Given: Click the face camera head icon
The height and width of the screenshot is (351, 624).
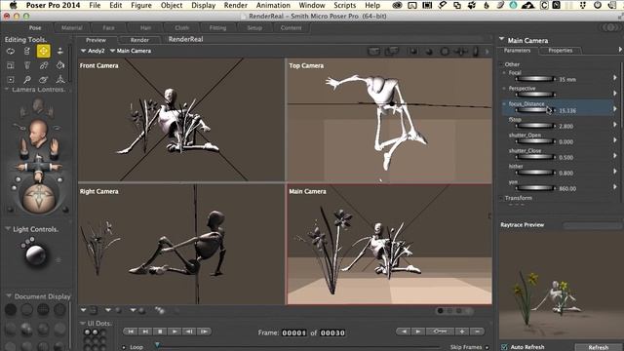Looking at the screenshot, I should (x=38, y=134).
